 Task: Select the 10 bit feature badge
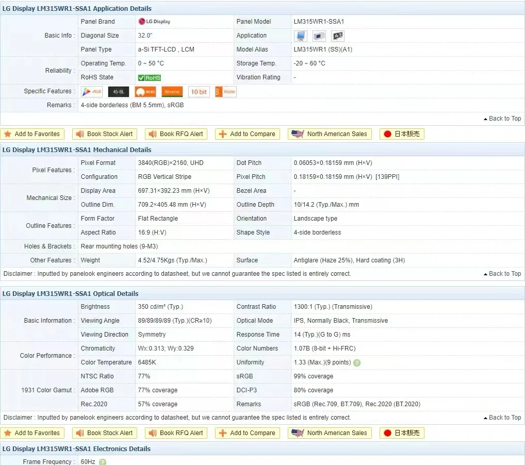[199, 92]
